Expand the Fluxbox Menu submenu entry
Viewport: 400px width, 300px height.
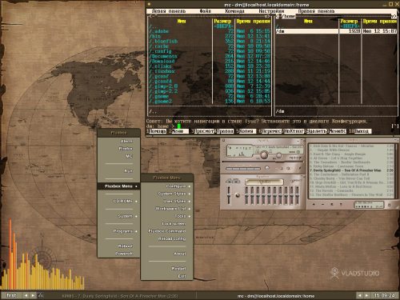(118, 186)
